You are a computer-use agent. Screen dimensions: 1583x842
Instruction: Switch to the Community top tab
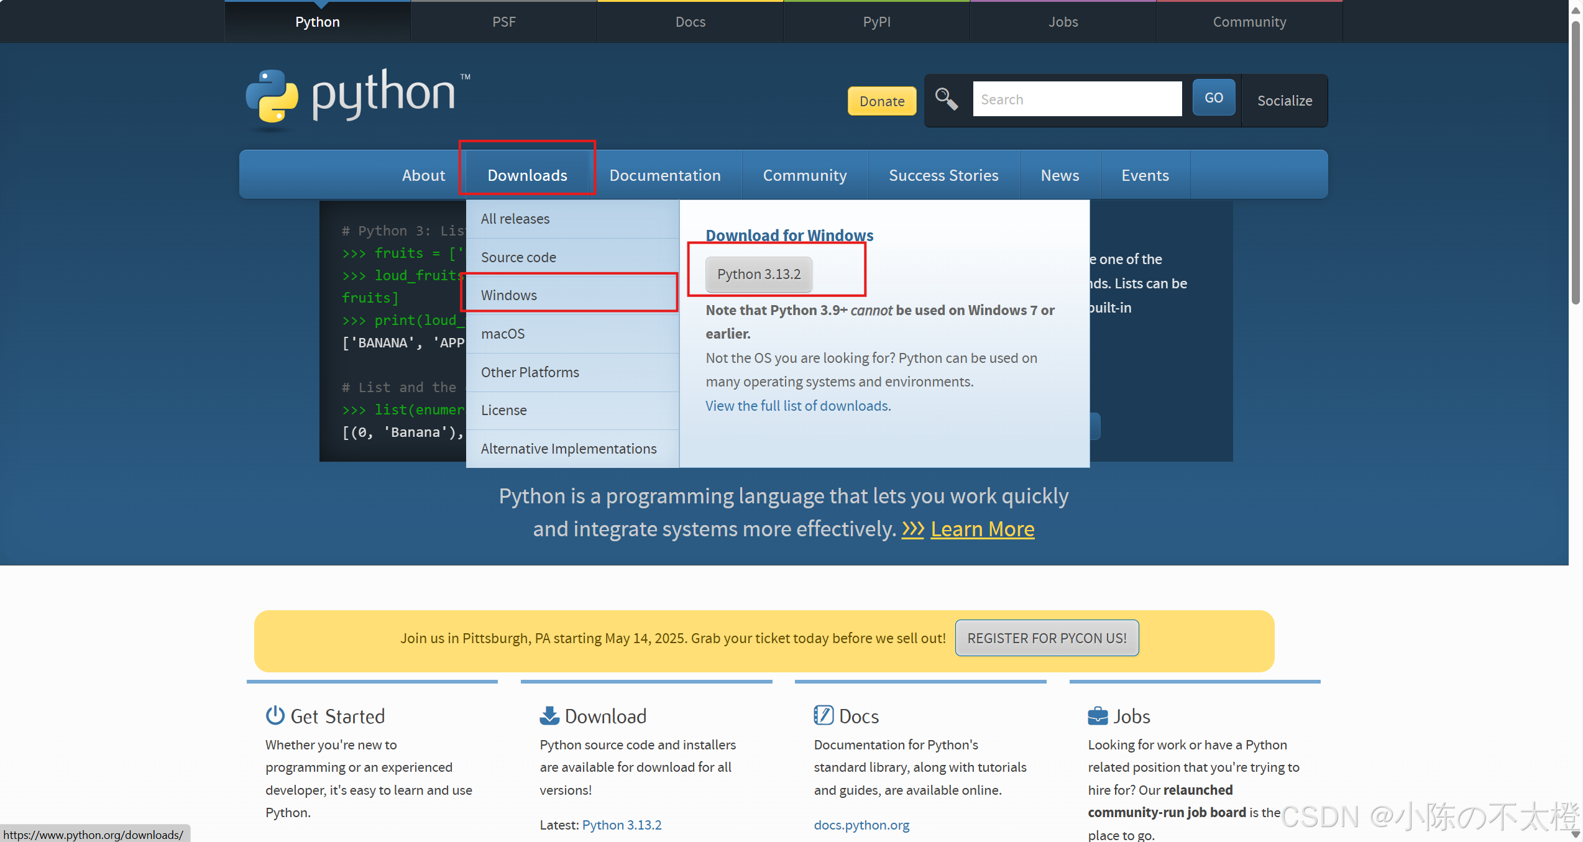pos(1250,22)
